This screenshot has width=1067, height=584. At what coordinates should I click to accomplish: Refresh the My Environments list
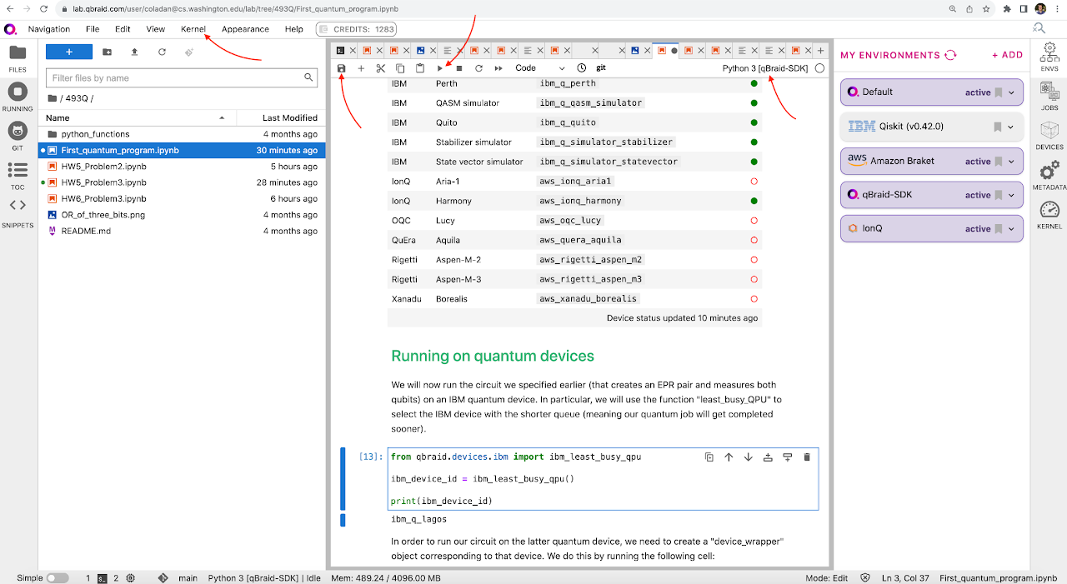click(x=950, y=55)
